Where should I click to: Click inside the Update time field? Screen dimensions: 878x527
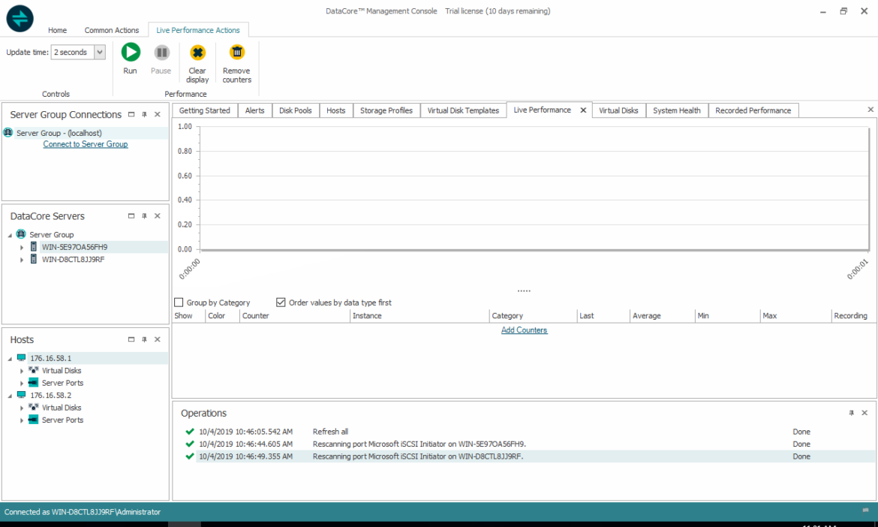[x=72, y=52]
